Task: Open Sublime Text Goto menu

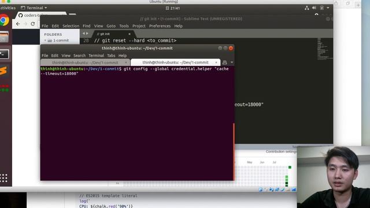Action: click(111, 26)
